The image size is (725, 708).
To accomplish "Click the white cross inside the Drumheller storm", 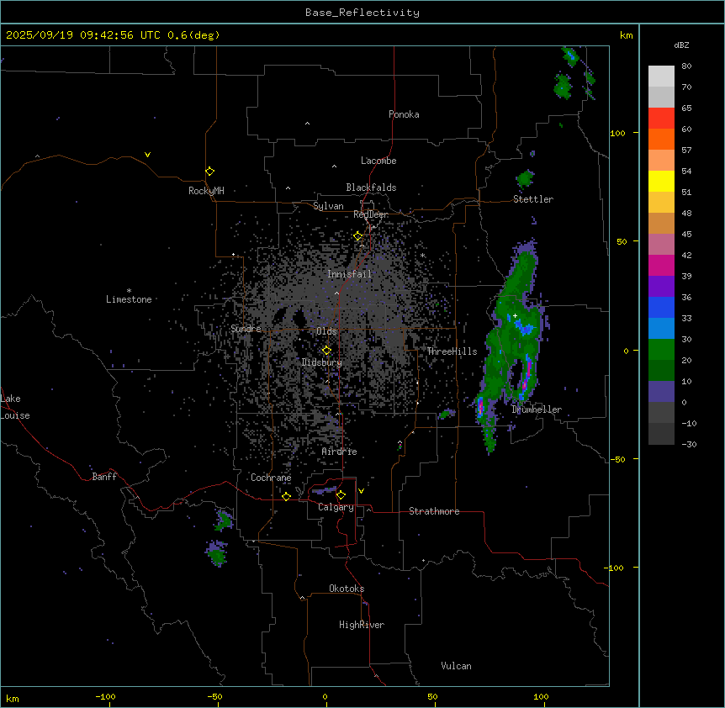I will (x=515, y=316).
